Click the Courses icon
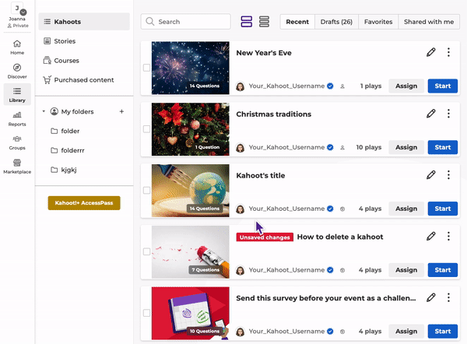This screenshot has height=344, width=467. click(x=47, y=61)
